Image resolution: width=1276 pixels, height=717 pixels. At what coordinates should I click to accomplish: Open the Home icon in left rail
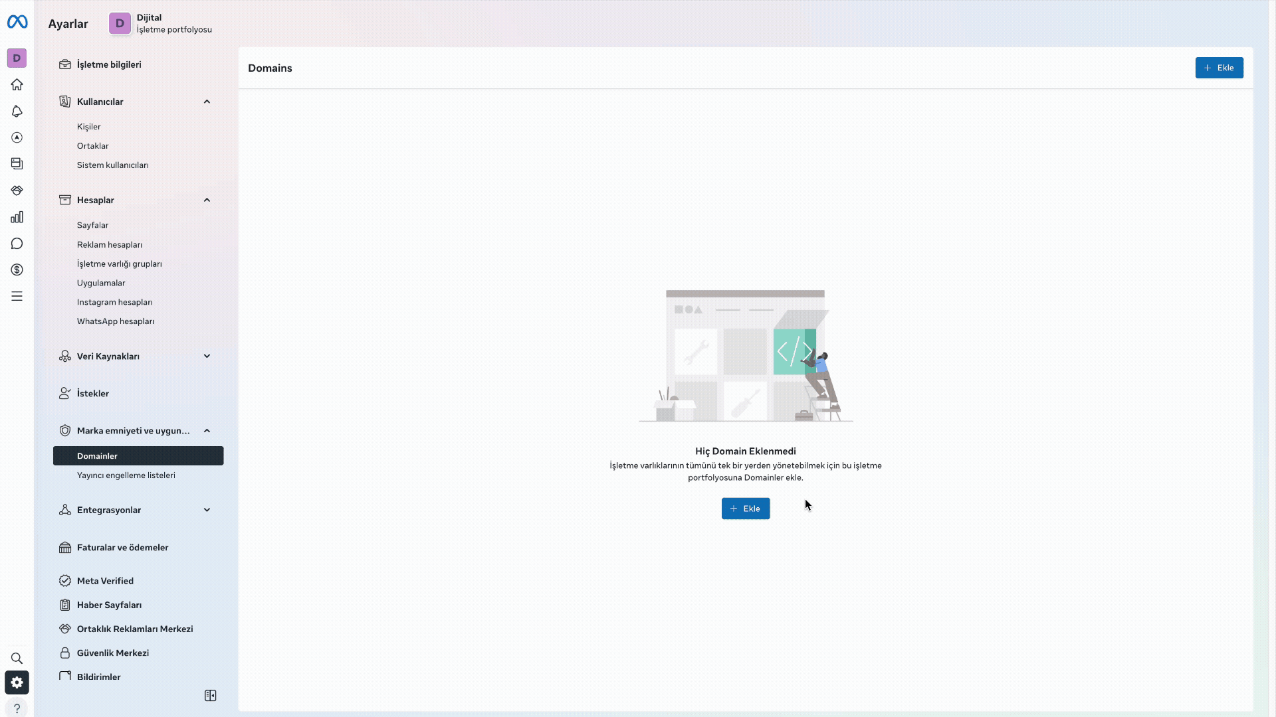click(17, 84)
